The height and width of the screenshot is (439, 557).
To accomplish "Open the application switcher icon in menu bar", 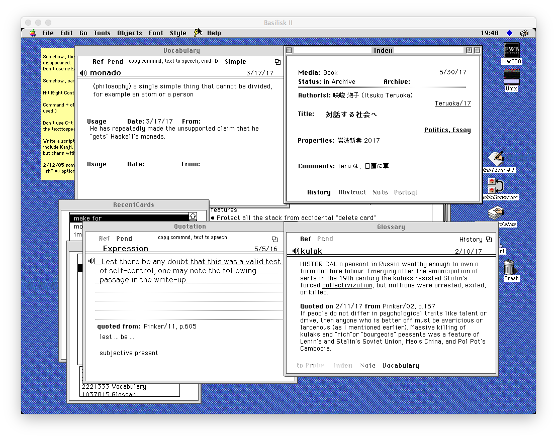I will click(524, 33).
